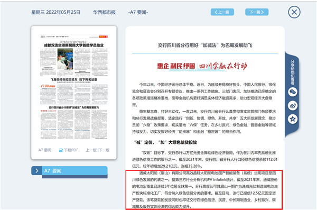The image size is (317, 210).
Task: Click the newspaper page thumbnail
Action: (74, 87)
